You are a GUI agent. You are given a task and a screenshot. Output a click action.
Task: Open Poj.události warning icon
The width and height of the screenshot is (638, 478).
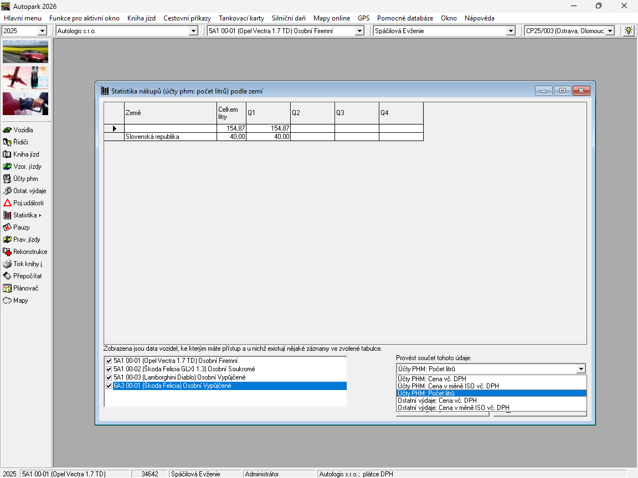pyautogui.click(x=8, y=203)
